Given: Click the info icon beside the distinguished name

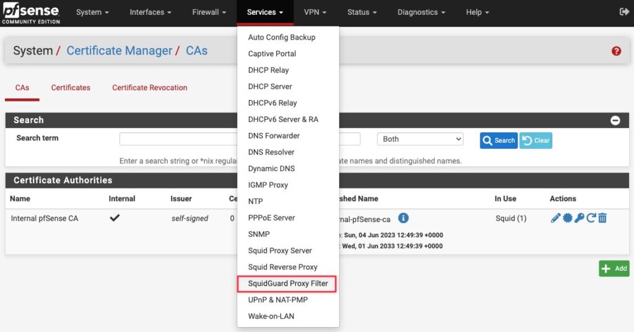Looking at the screenshot, I should [403, 218].
